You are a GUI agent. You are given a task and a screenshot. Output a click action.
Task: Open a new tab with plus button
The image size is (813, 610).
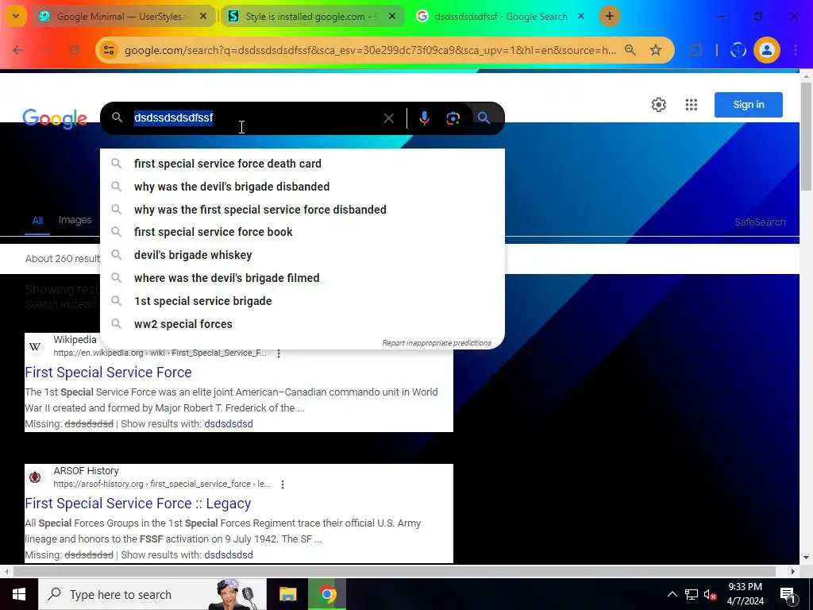(x=609, y=16)
